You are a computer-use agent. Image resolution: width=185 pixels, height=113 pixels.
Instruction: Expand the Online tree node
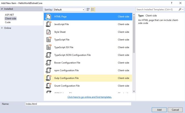point(2,28)
